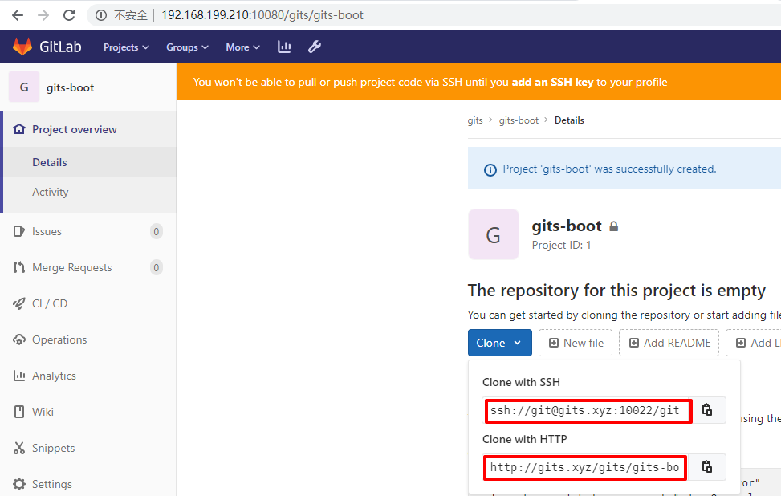
Task: Open Issues in the sidebar
Action: click(x=47, y=232)
